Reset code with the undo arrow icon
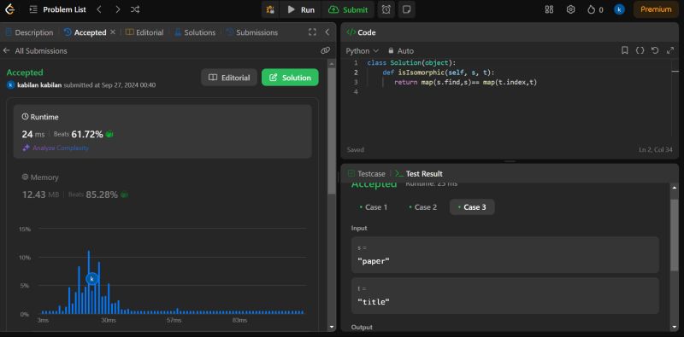The height and width of the screenshot is (337, 684). (x=655, y=50)
